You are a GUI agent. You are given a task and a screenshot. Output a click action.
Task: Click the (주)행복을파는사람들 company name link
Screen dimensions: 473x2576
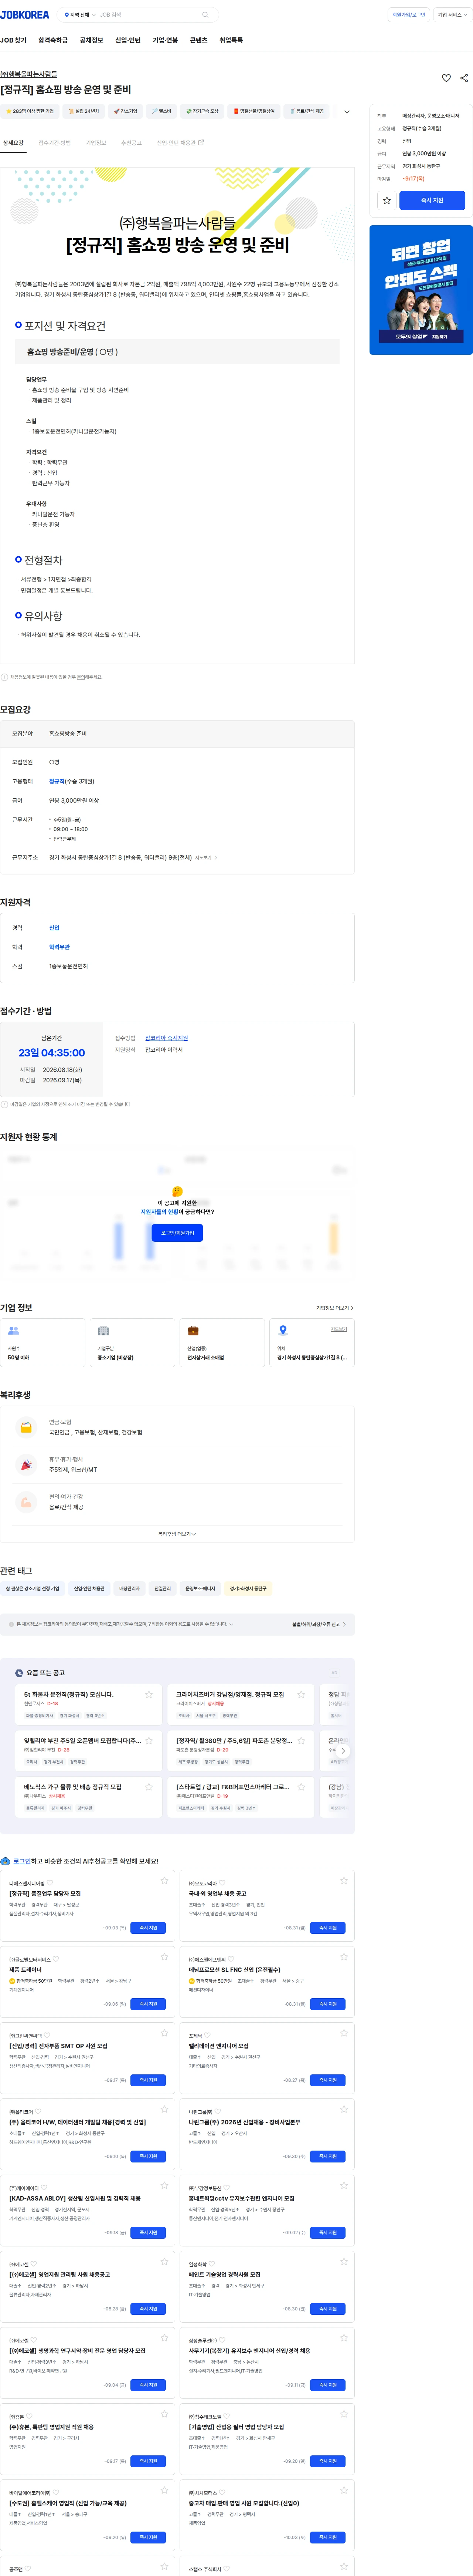29,74
